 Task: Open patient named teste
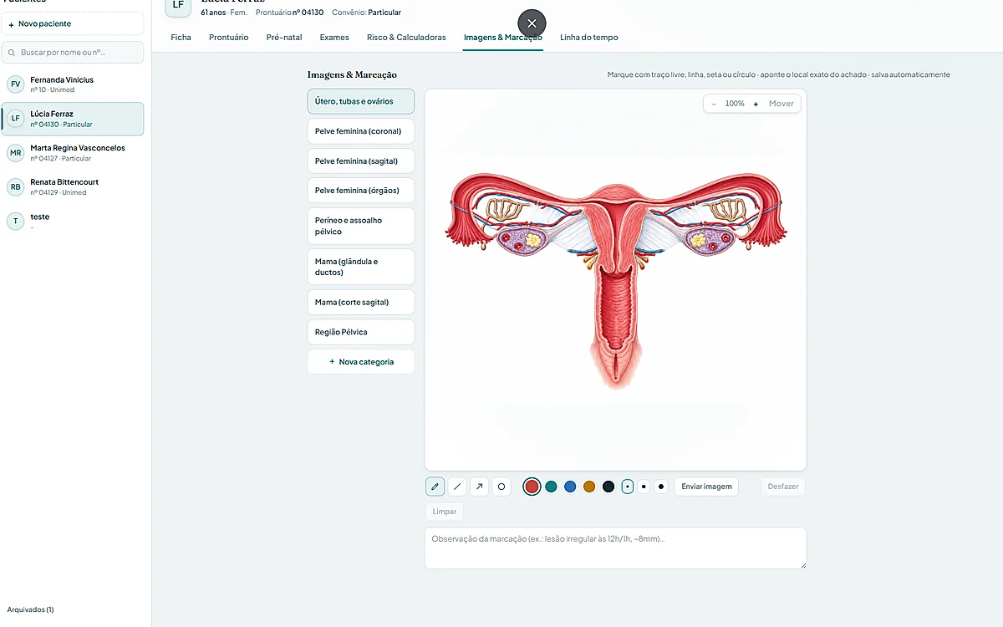tap(73, 221)
